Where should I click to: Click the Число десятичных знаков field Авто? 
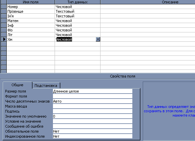pyautogui.click(x=92, y=101)
